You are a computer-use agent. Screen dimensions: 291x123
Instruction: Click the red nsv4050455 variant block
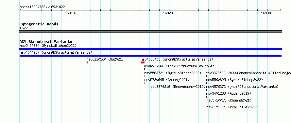(143, 62)
